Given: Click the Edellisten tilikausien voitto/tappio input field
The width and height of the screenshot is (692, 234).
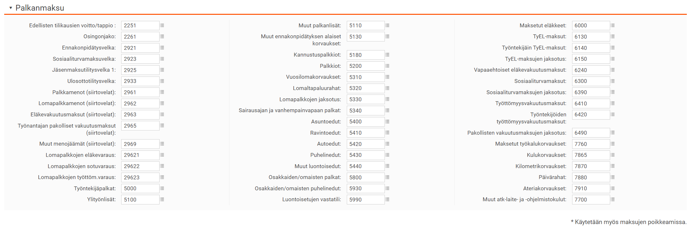Looking at the screenshot, I should tap(140, 25).
